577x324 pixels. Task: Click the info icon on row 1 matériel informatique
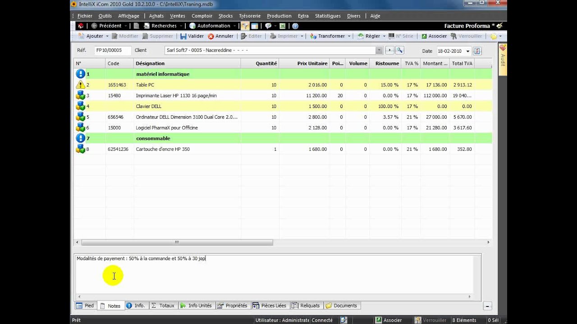tap(80, 74)
